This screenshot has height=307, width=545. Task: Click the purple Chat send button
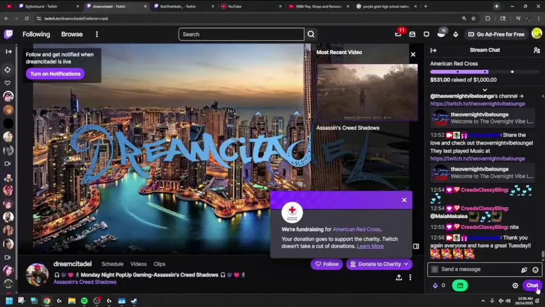tap(532, 285)
